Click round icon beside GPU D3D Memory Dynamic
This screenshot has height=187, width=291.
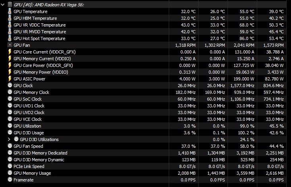pyautogui.click(x=10, y=159)
